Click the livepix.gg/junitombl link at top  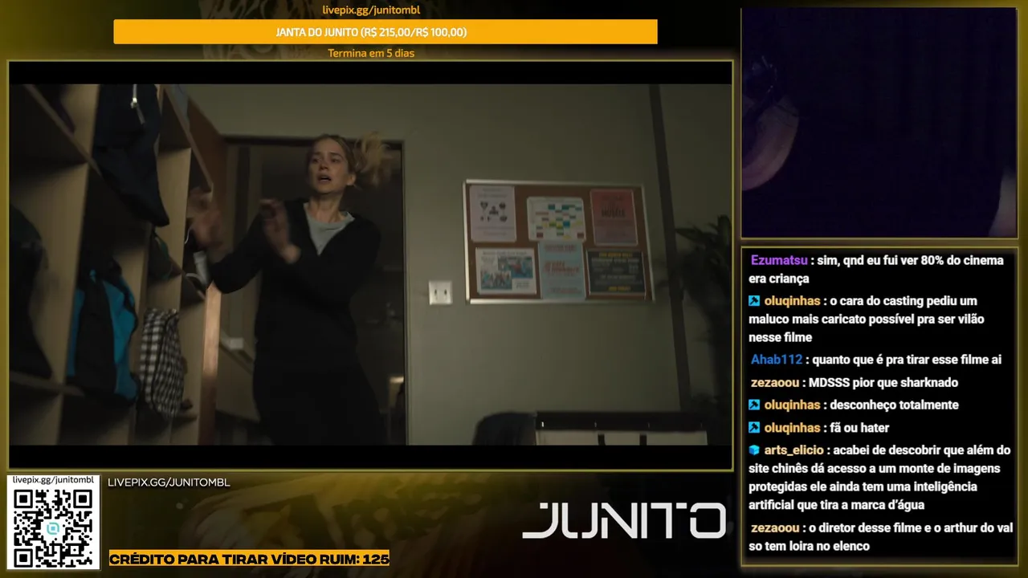(370, 10)
